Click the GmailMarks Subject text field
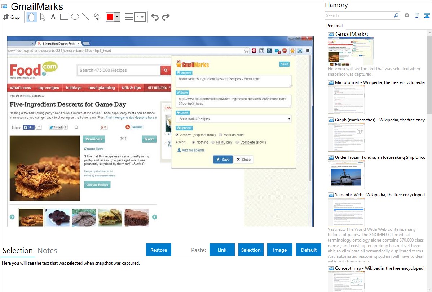Viewport: 432px width, 292px height. [x=233, y=81]
